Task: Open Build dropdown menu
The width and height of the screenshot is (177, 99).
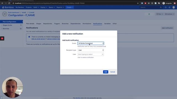Action: (x=36, y=7)
